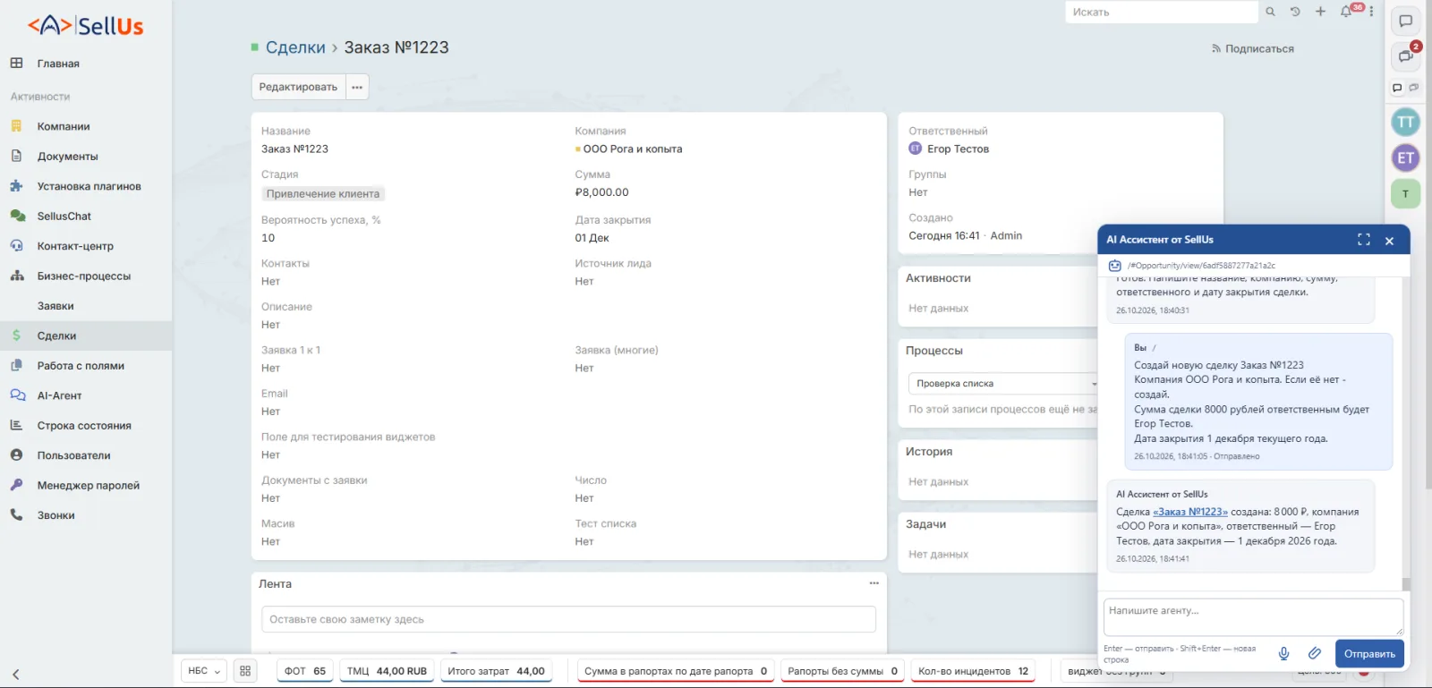
Task: Click the Подписаться link
Action: click(x=1253, y=49)
